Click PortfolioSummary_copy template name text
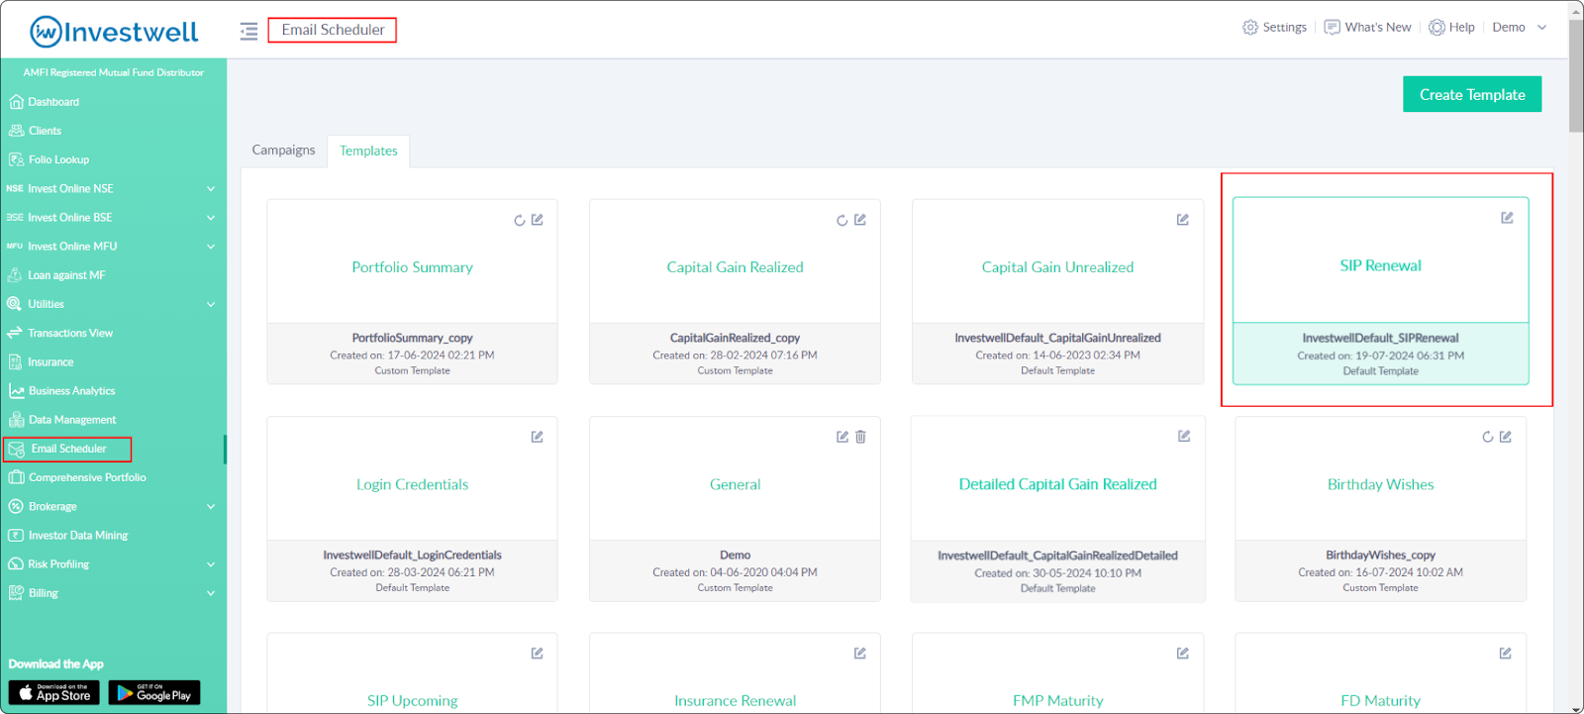The width and height of the screenshot is (1584, 714). tap(412, 338)
